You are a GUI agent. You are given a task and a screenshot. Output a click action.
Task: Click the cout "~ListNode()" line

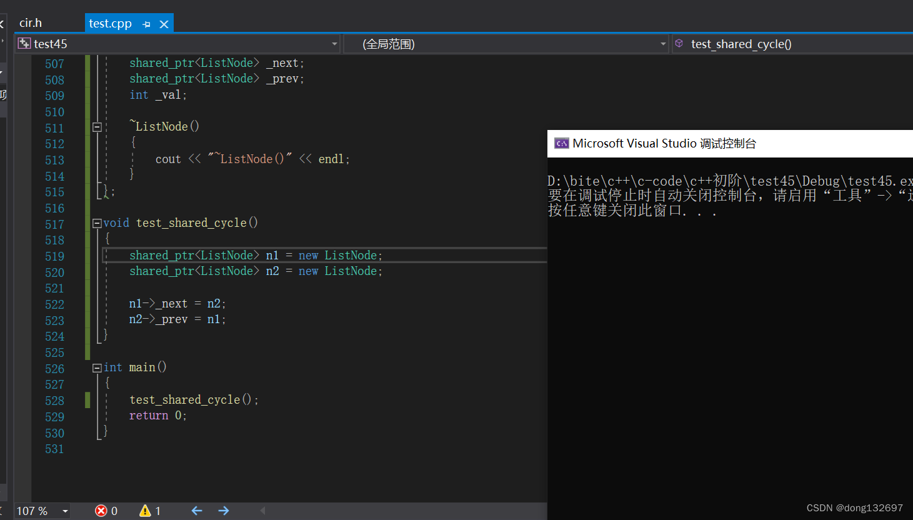tap(252, 159)
